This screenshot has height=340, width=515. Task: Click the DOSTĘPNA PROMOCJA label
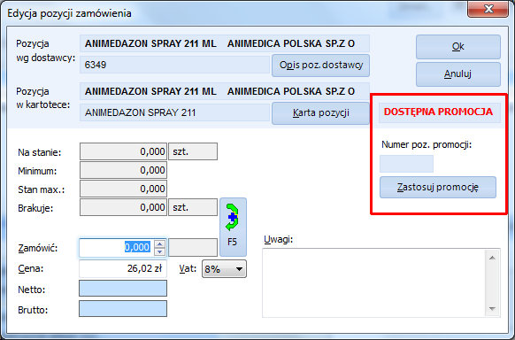tap(439, 112)
